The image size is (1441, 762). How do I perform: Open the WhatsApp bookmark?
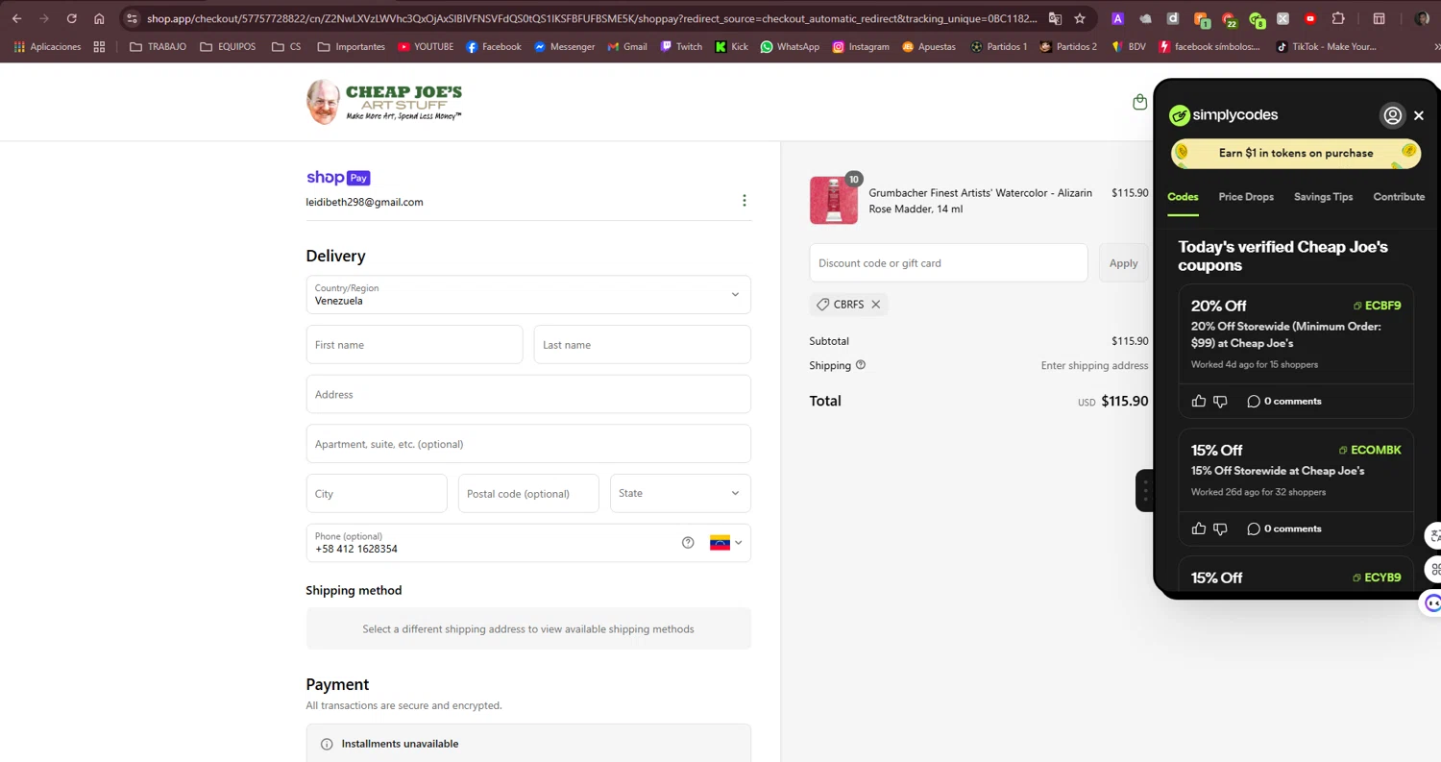pos(790,46)
